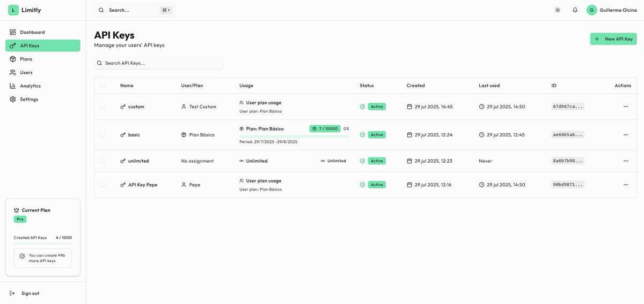The width and height of the screenshot is (644, 304).
Task: Open Plans in the sidebar
Action: (x=43, y=59)
